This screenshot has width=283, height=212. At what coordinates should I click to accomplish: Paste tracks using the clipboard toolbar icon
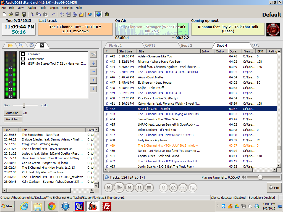click(x=45, y=14)
